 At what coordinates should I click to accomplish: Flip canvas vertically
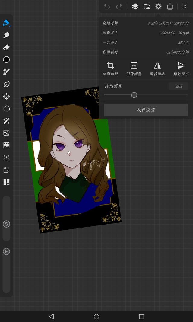(x=181, y=69)
